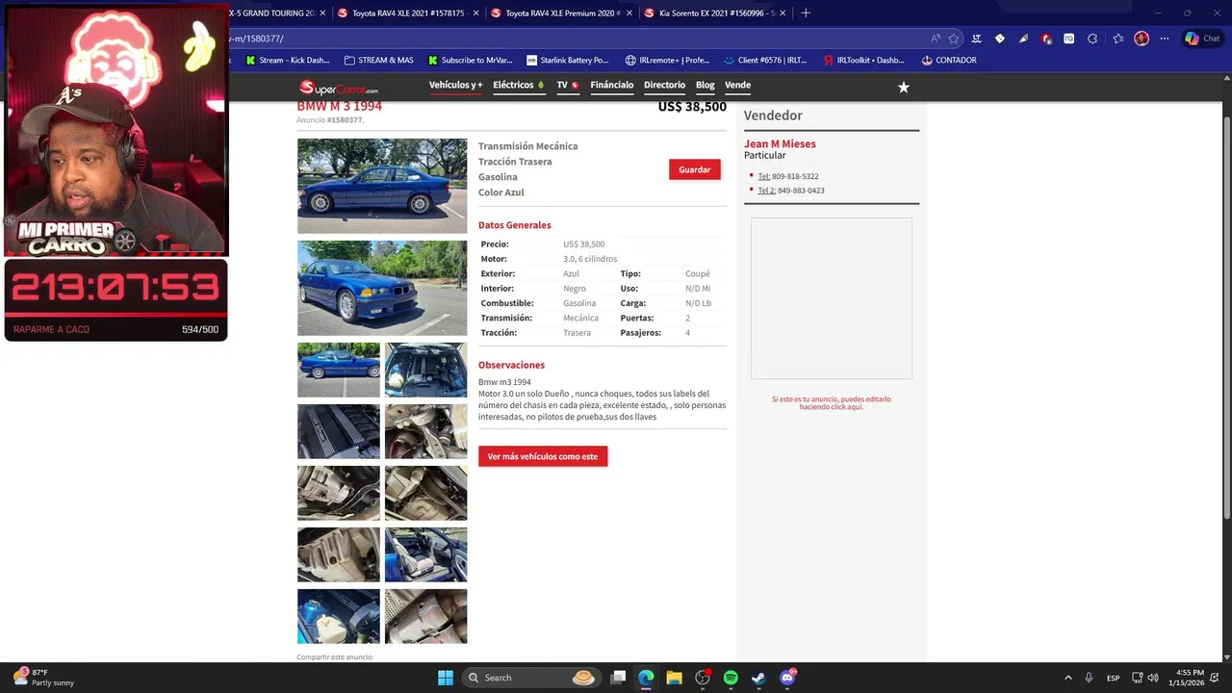Click the SuperCarros logo
Image resolution: width=1232 pixels, height=693 pixels.
338,88
